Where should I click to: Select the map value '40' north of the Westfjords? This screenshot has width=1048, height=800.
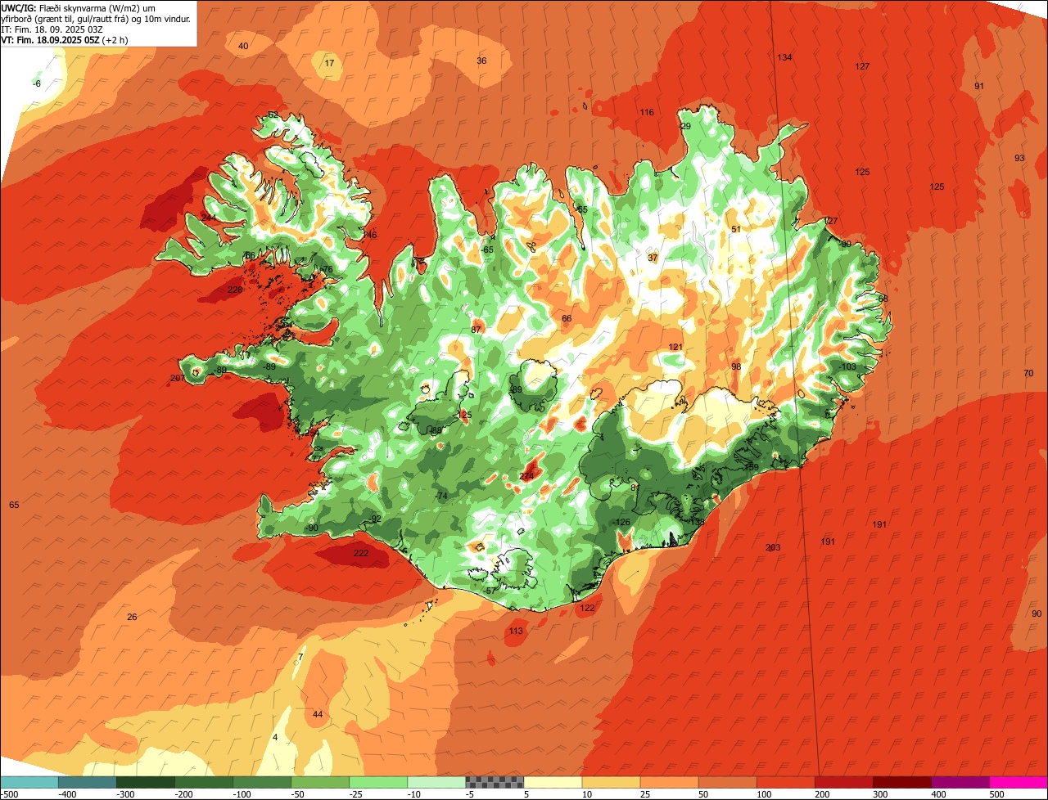click(x=243, y=47)
